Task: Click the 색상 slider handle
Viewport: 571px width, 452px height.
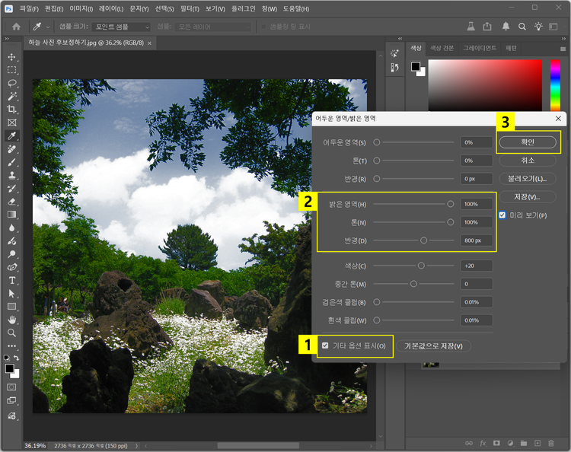Action: 421,266
